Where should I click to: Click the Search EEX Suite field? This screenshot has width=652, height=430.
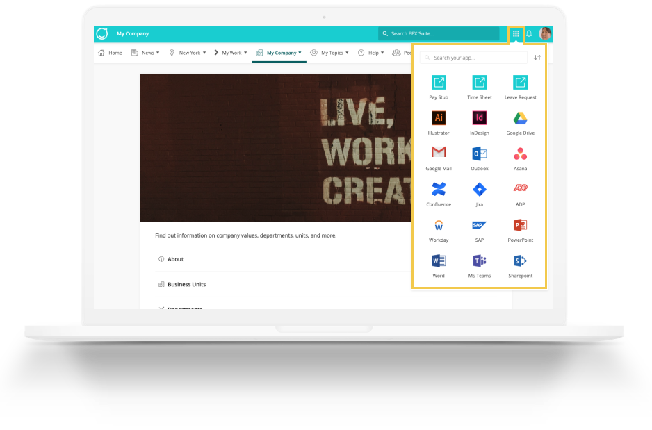(x=439, y=33)
